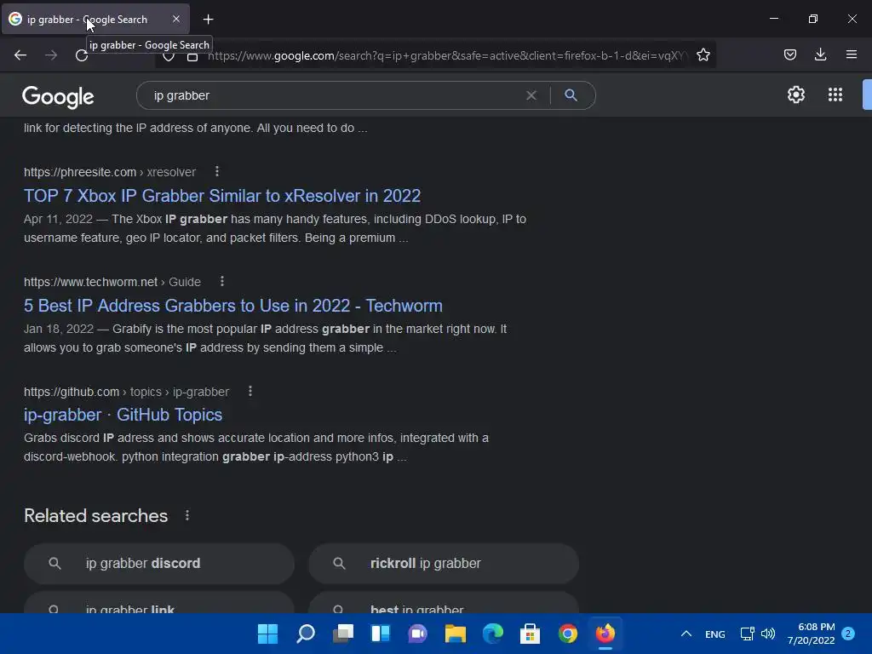Open Widgets from the taskbar
Image resolution: width=872 pixels, height=654 pixels.
click(381, 634)
